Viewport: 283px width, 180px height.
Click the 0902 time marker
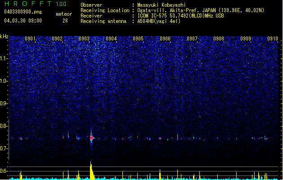coord(57,39)
